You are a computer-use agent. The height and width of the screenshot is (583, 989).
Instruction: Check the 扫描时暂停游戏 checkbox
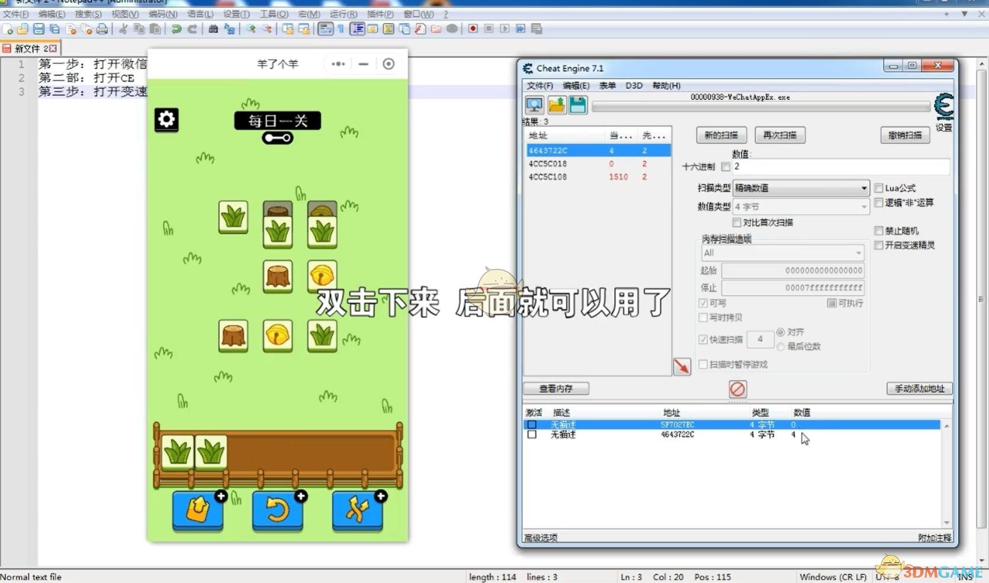(x=703, y=365)
